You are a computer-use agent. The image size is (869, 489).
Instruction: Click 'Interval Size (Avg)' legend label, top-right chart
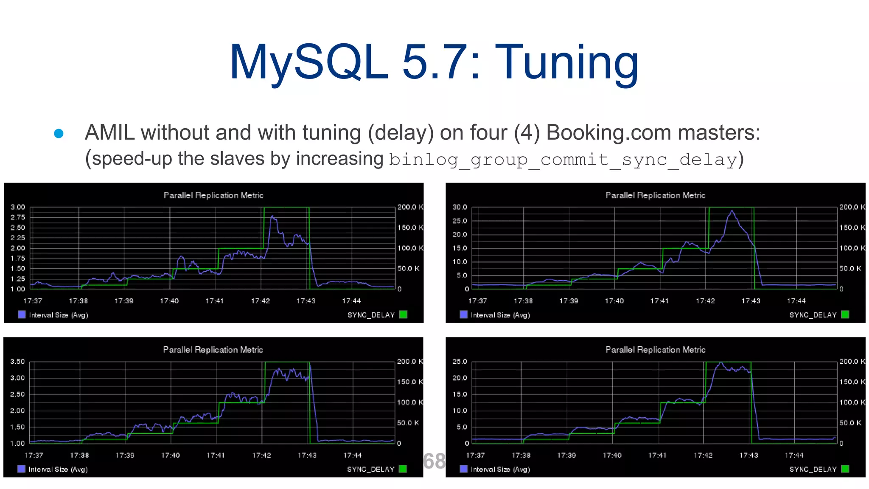(500, 315)
